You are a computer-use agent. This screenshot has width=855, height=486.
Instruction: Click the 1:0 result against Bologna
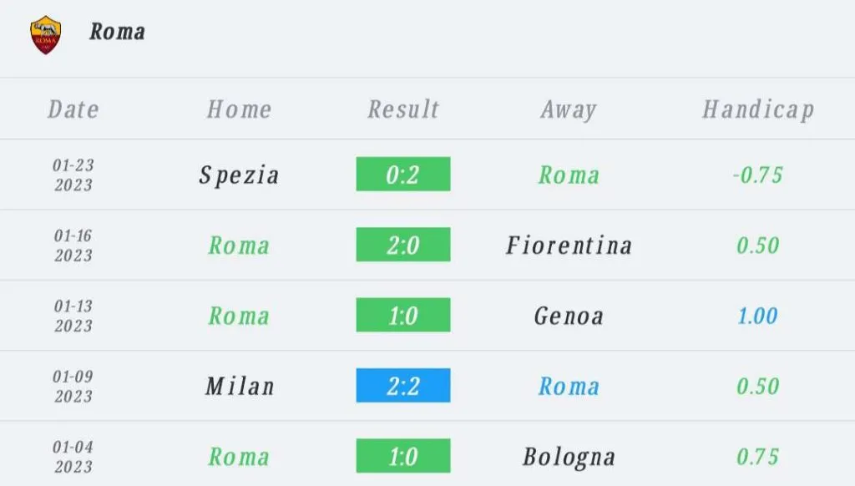click(403, 456)
